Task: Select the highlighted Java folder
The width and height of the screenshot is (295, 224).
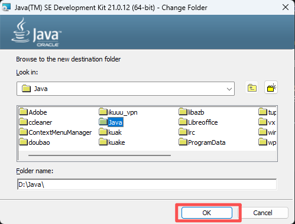Action: (x=111, y=122)
